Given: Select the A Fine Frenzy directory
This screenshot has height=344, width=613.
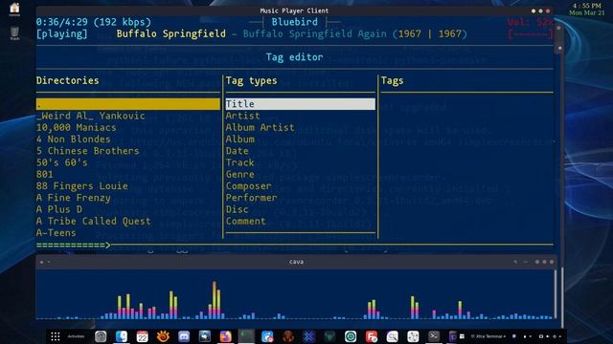Looking at the screenshot, I should pyautogui.click(x=73, y=198).
